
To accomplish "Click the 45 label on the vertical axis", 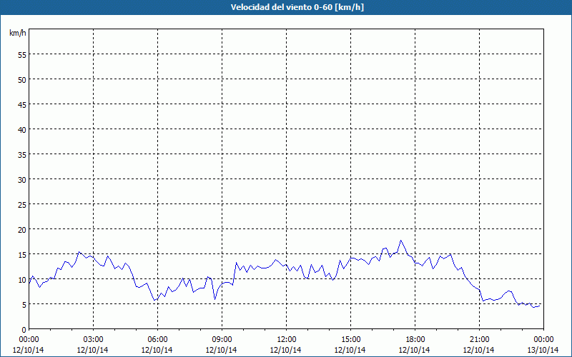I will [x=22, y=104].
